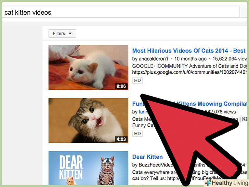Open the meowing cat video thumbnail
Screen dimensions: 249x187
[88, 120]
